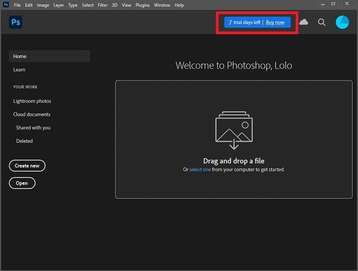Click the Buy now link
This screenshot has width=358, height=271.
tap(275, 22)
